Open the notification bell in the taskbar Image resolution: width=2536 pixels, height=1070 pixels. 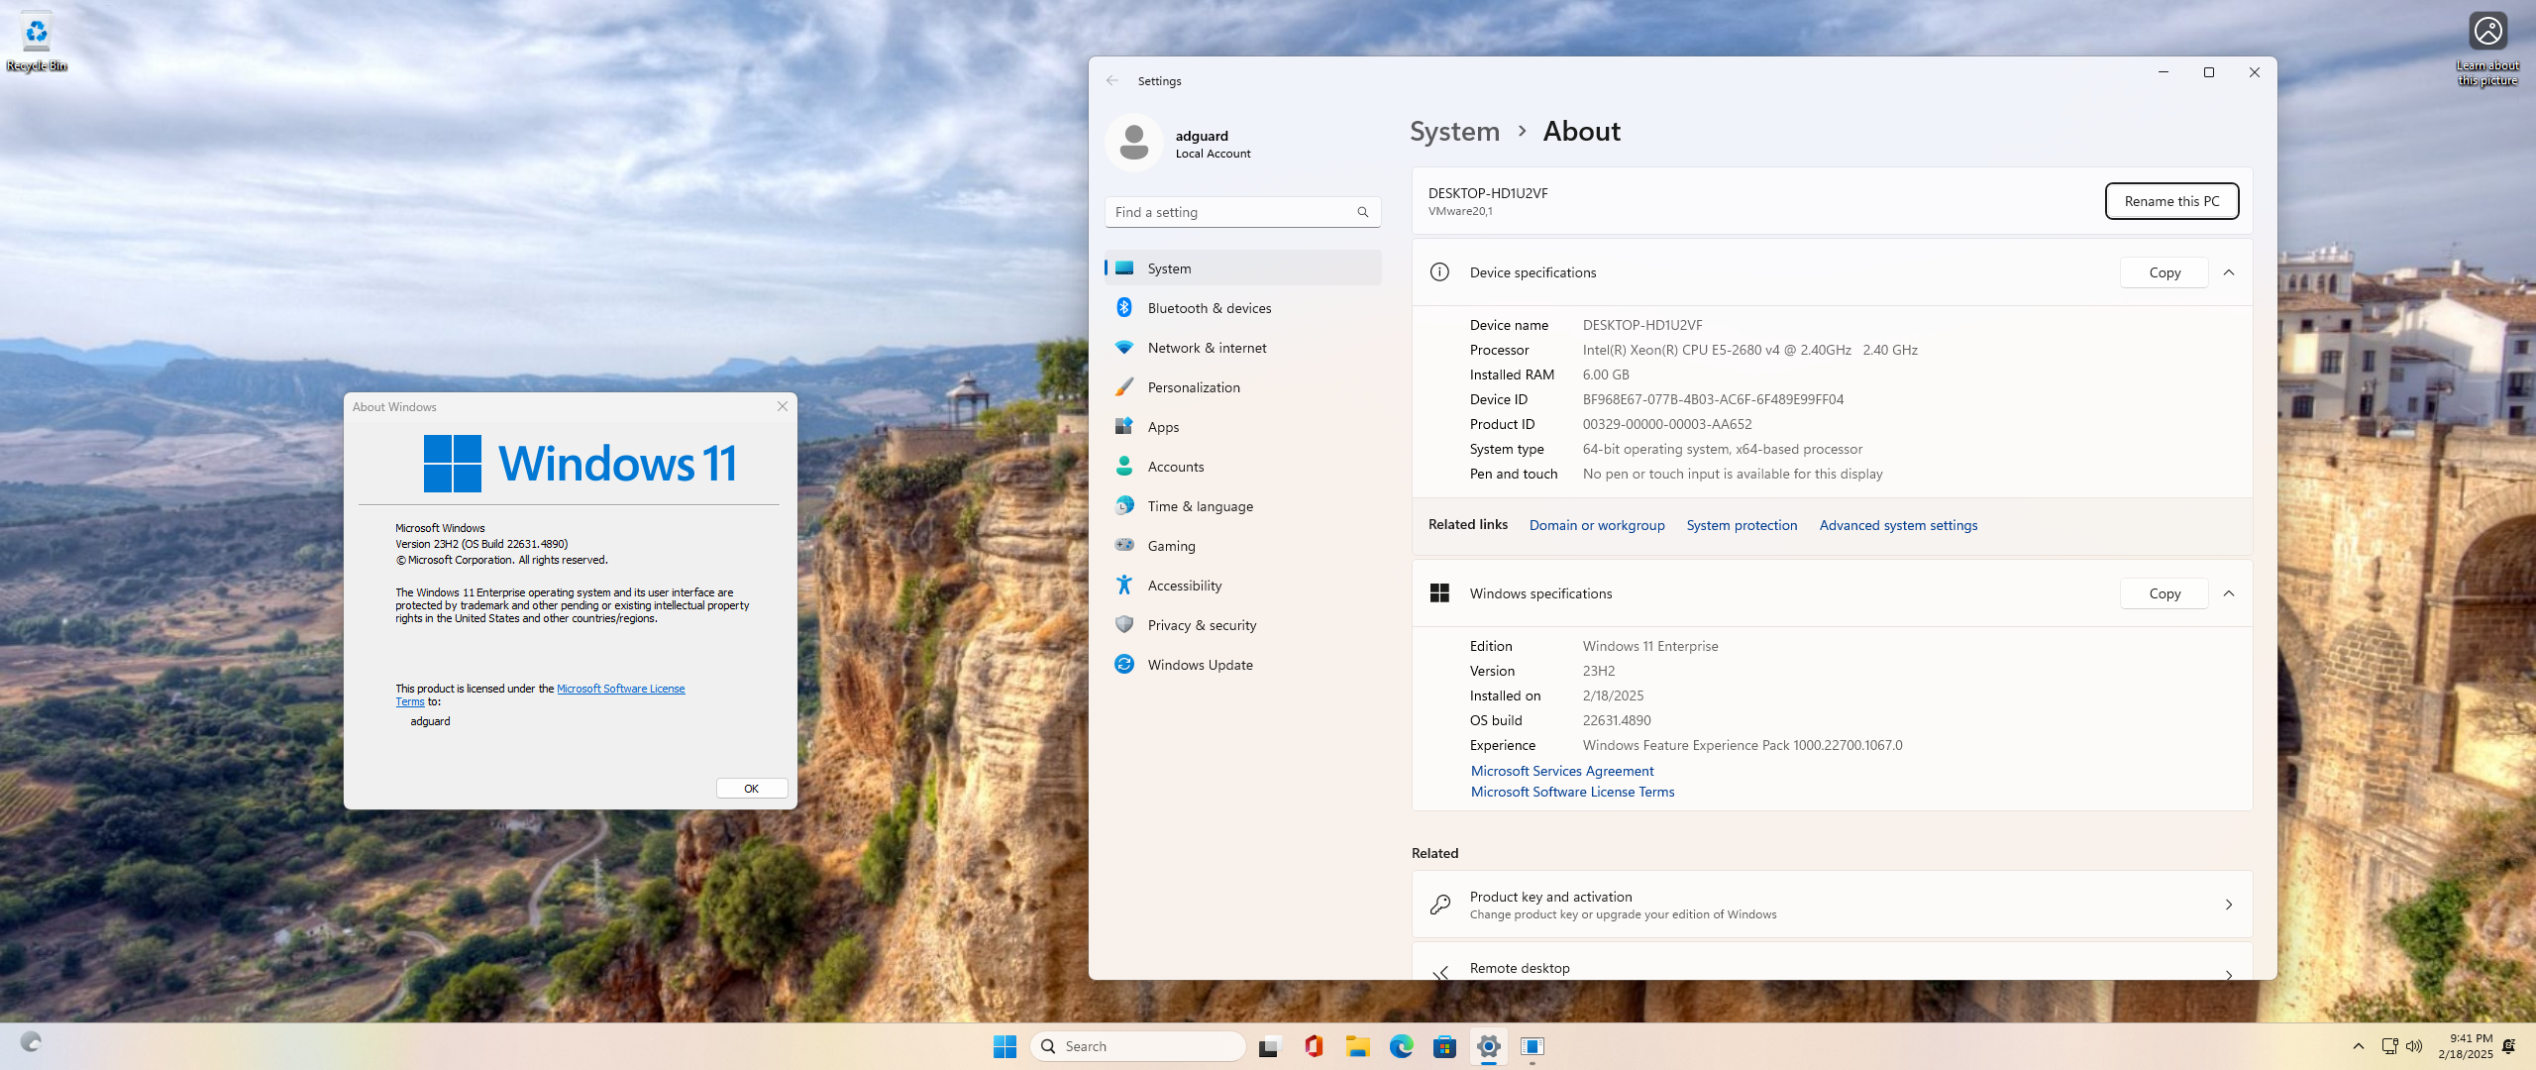click(2509, 1046)
